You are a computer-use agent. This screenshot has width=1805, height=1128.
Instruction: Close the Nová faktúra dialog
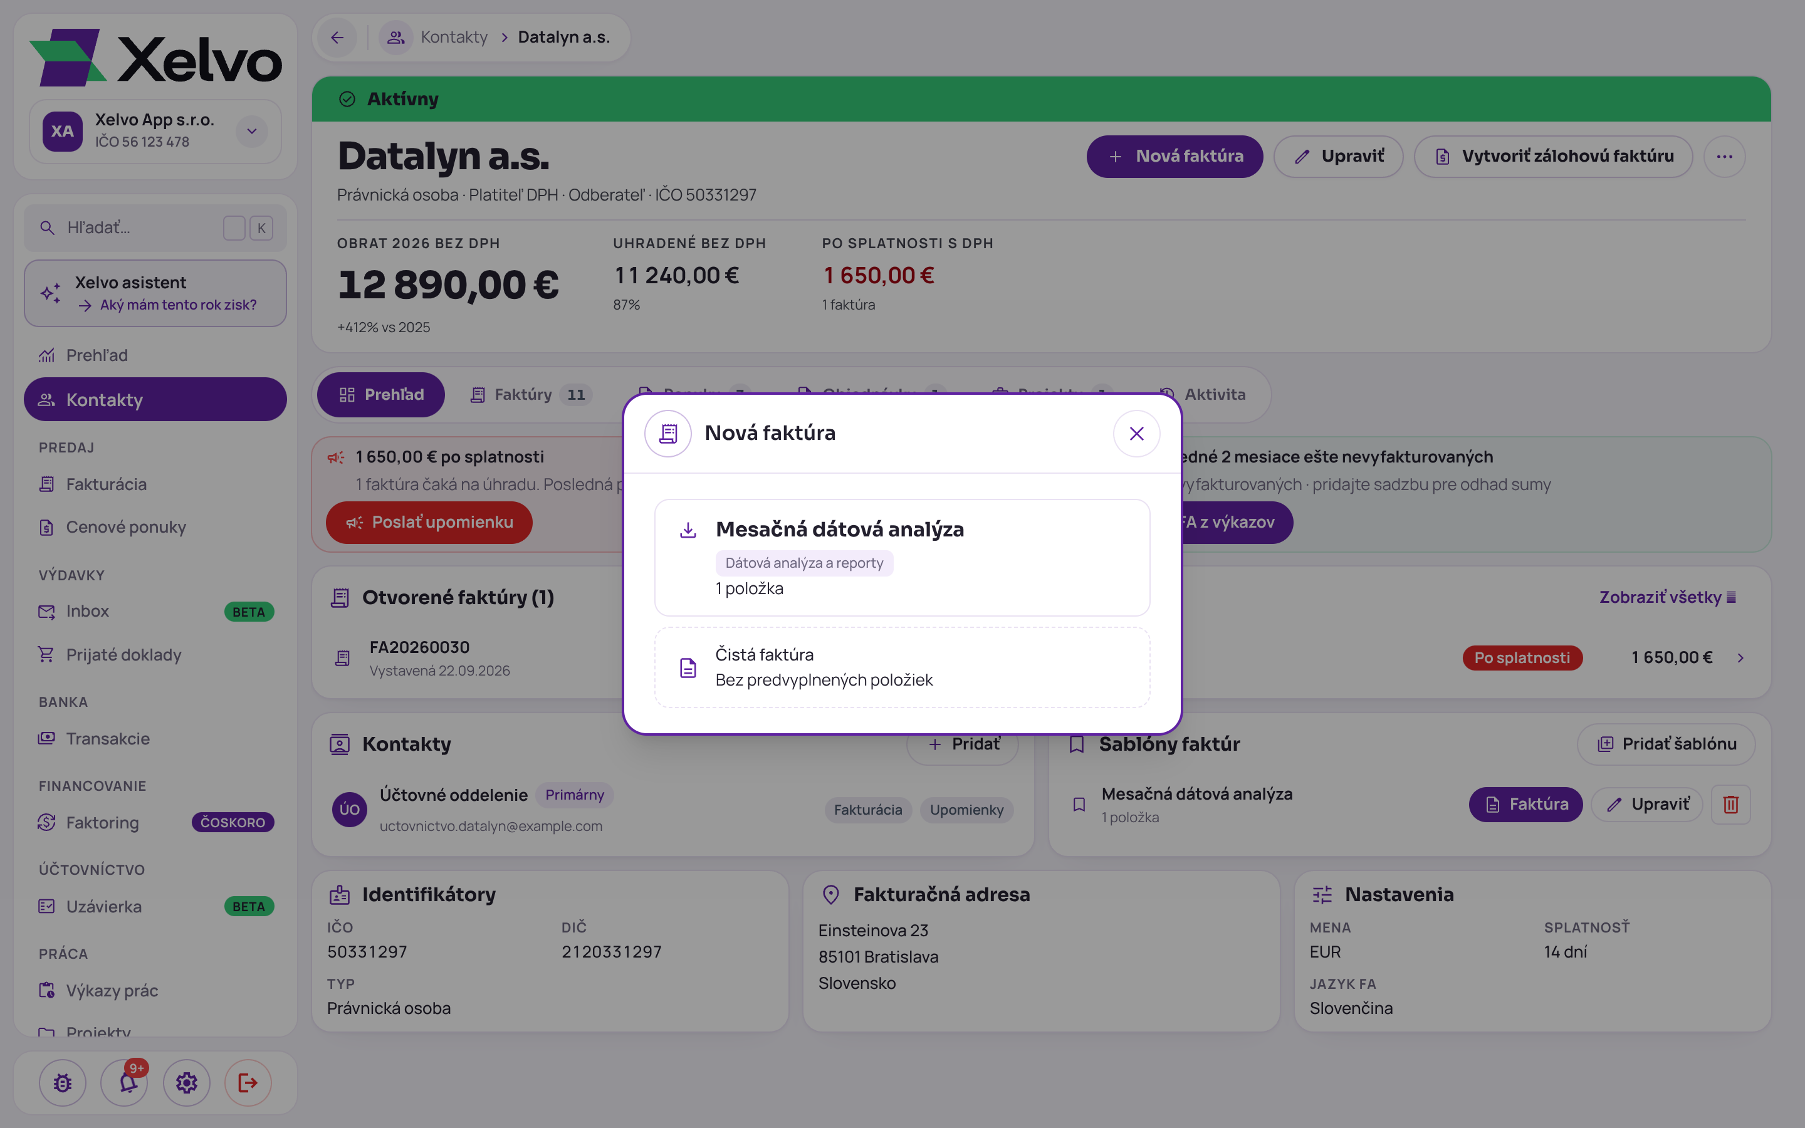[1136, 434]
